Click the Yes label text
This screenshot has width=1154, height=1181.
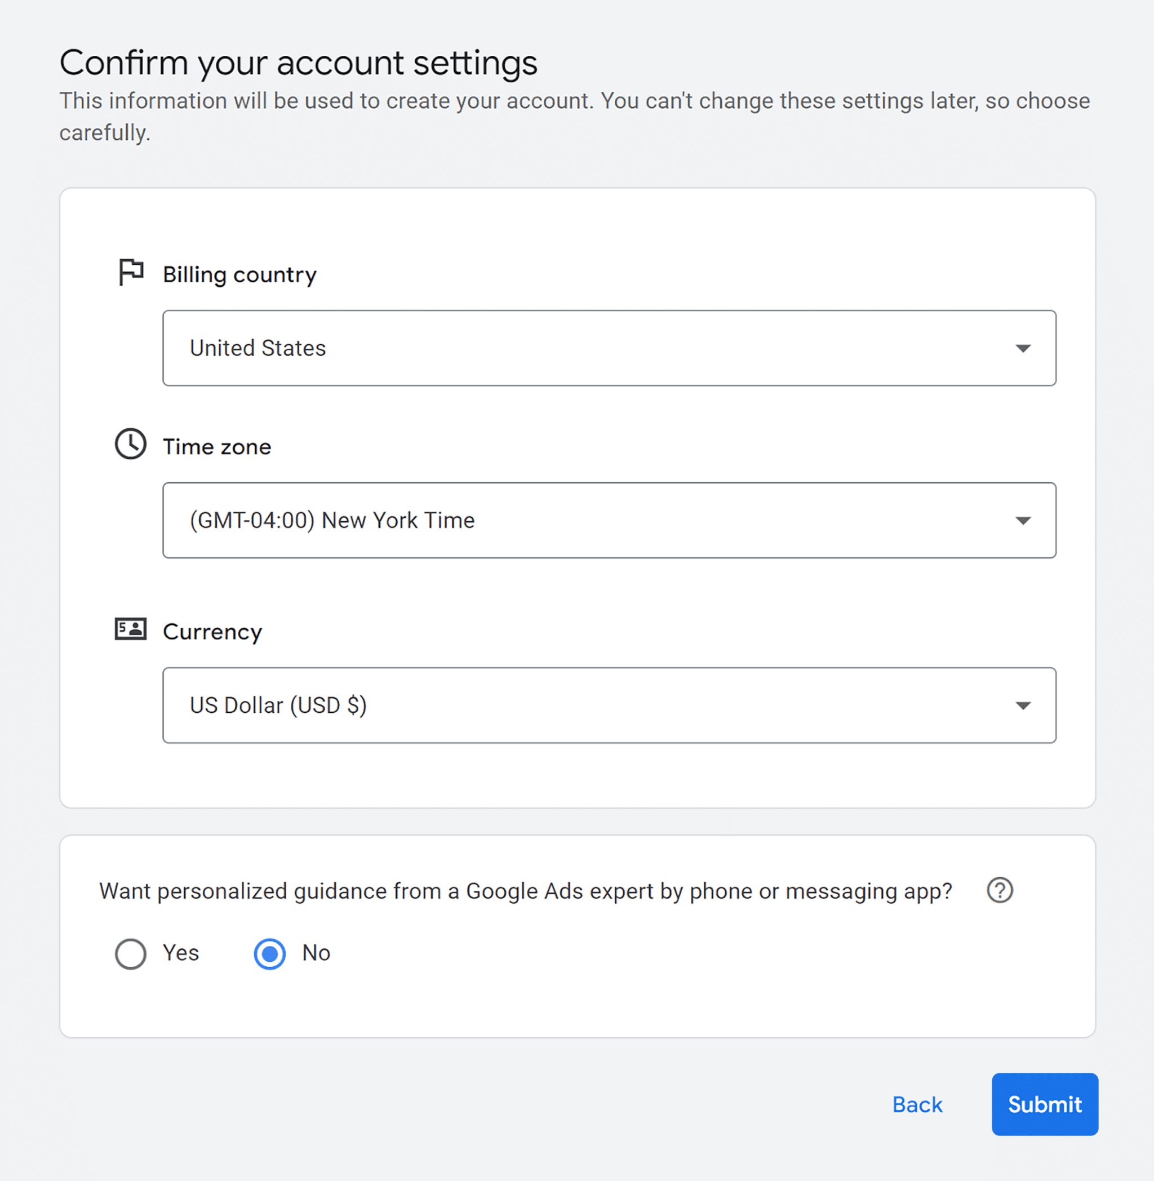click(181, 953)
